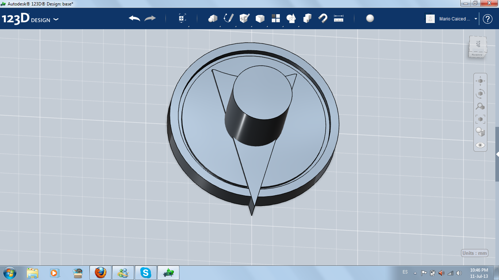
Task: Open the Construct tools
Action: 244,19
